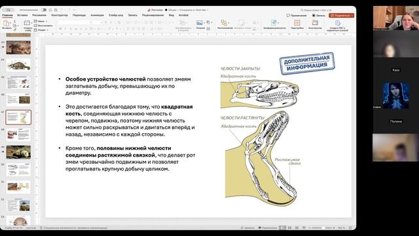Select slide 49 thumbnail in panel

pos(18,152)
